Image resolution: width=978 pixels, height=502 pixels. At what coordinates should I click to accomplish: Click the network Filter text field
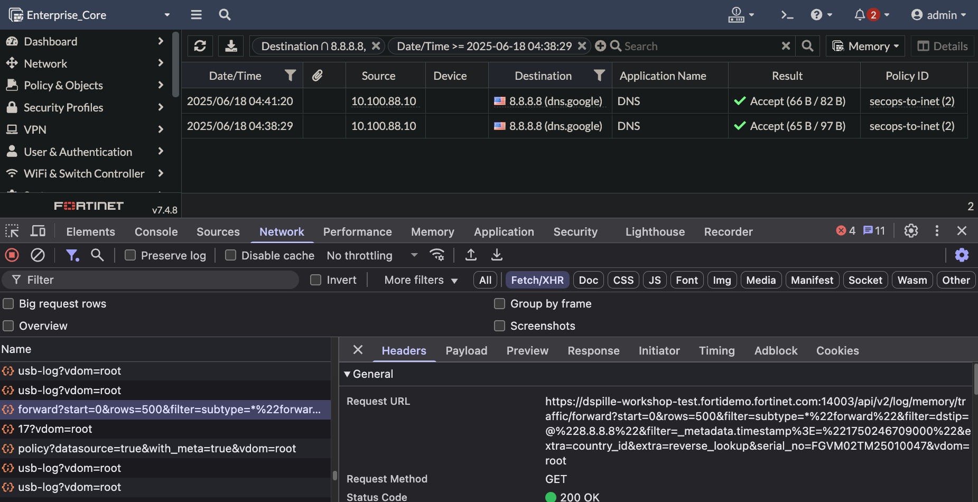click(151, 280)
